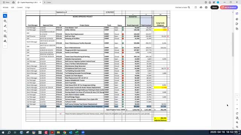Zoom out using the magnifier minus icon
The width and height of the screenshot is (241, 135).
tap(237, 127)
